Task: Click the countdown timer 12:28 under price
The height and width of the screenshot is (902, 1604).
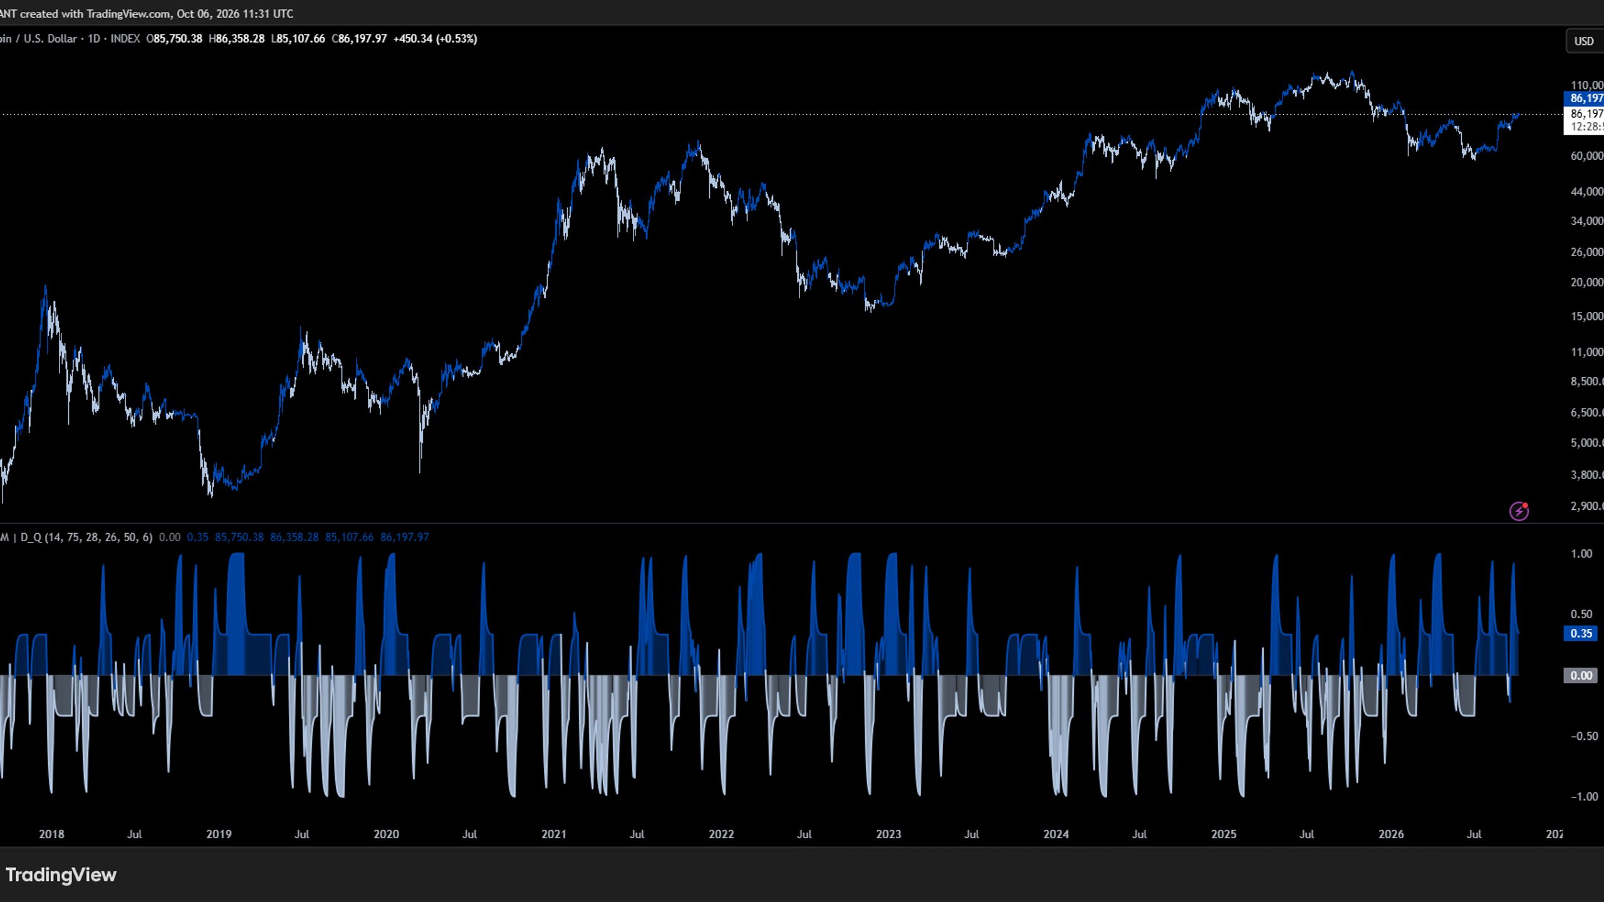Action: click(x=1586, y=127)
